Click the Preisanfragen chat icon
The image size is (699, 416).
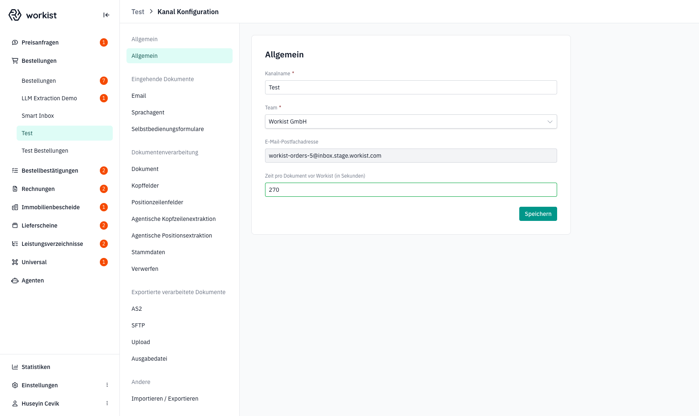click(15, 42)
